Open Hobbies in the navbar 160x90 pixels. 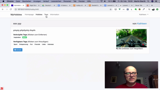(39, 14)
